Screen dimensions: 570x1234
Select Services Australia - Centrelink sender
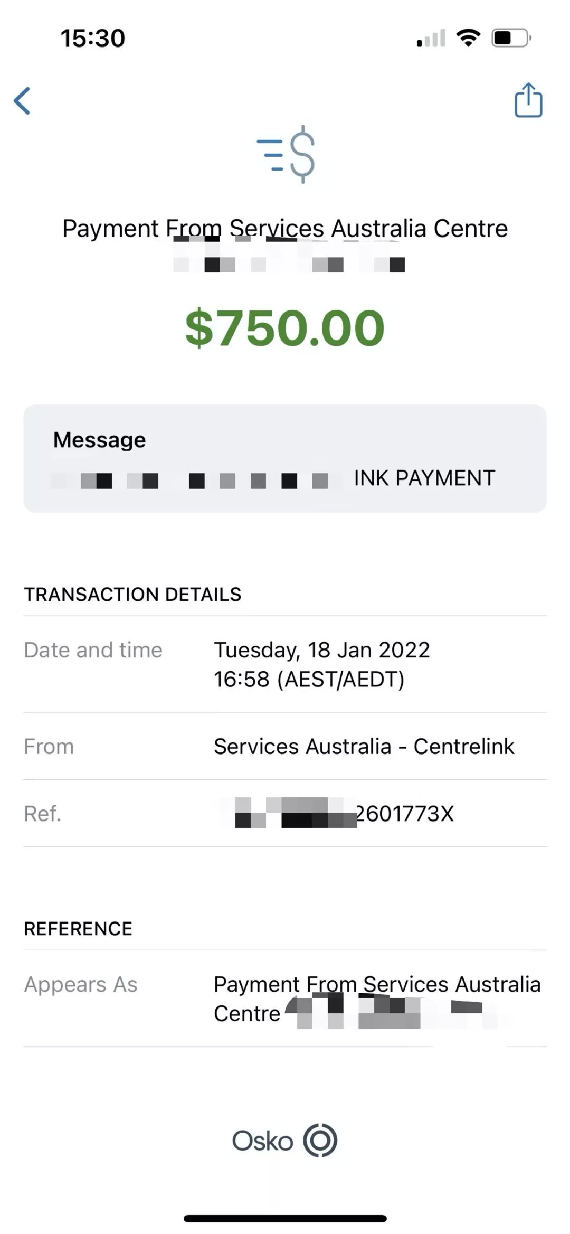tap(364, 747)
